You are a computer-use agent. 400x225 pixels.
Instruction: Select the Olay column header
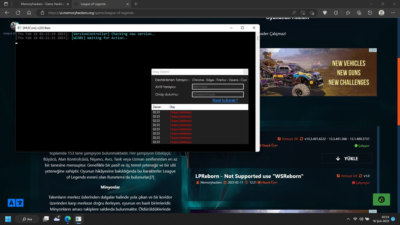(208, 107)
